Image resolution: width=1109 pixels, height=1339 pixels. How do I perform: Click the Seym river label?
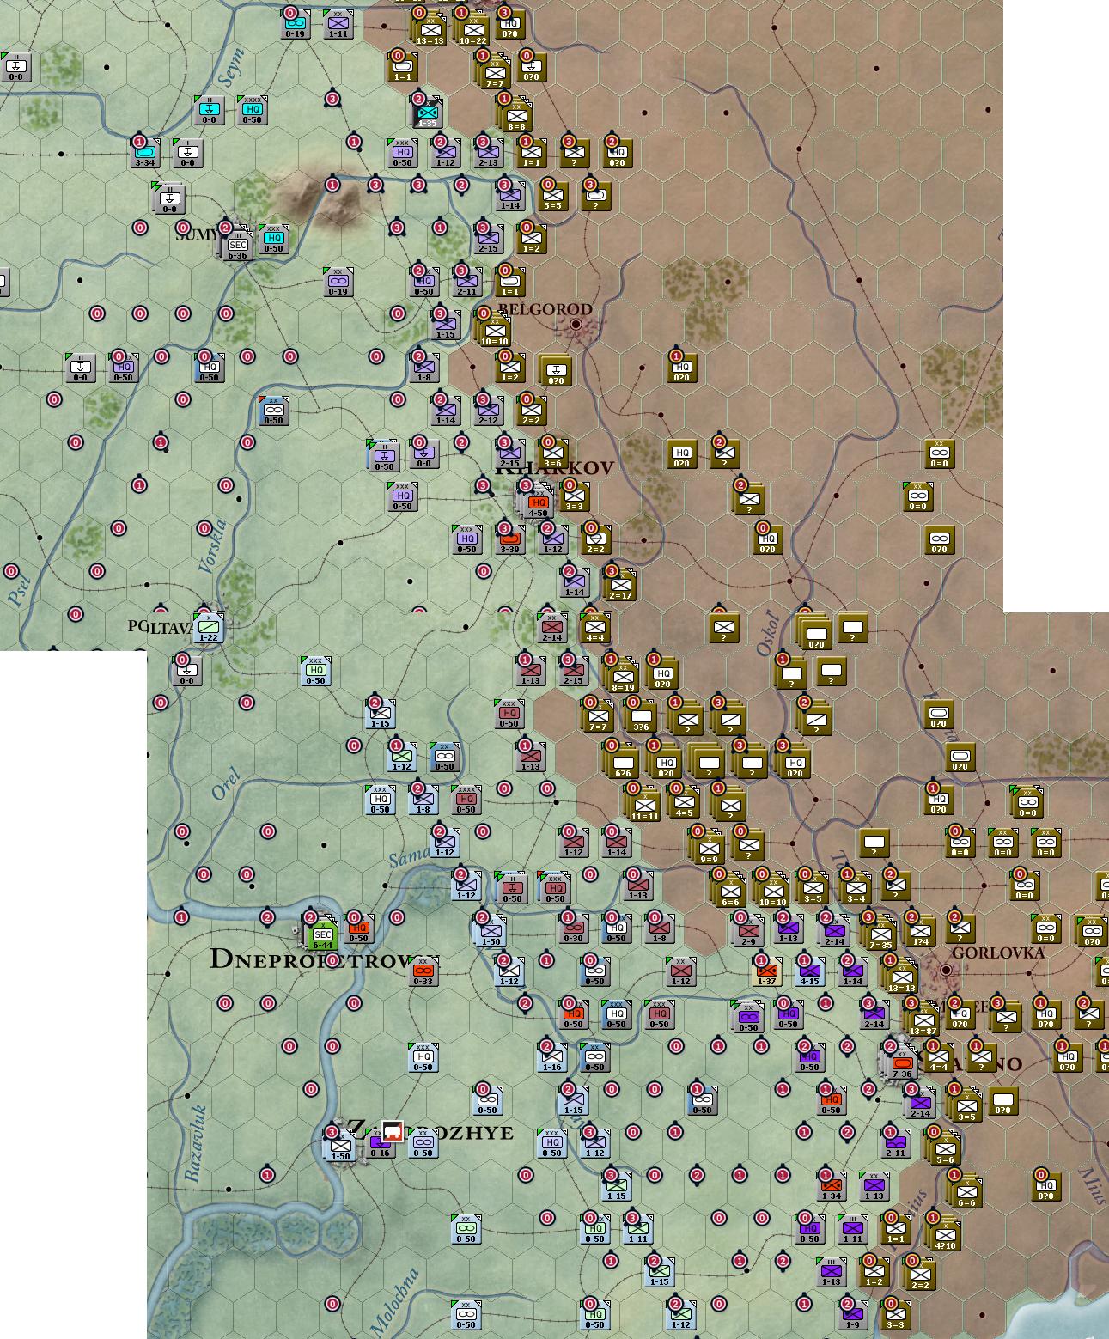point(232,68)
